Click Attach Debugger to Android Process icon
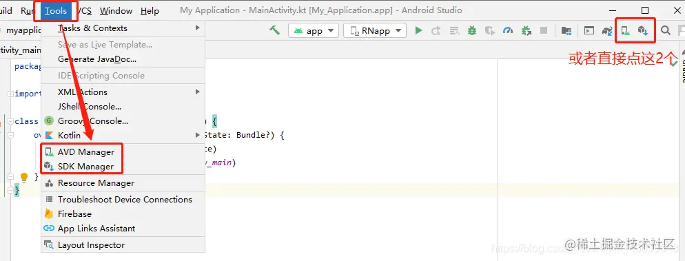685x261 pixels. point(526,30)
